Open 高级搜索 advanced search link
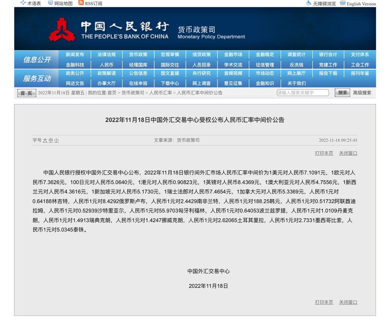 (362, 93)
